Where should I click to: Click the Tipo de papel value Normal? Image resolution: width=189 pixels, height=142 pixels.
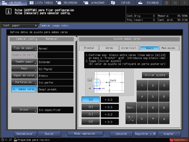pos(56,48)
